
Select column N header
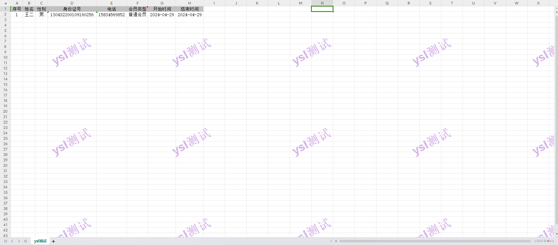(322, 3)
